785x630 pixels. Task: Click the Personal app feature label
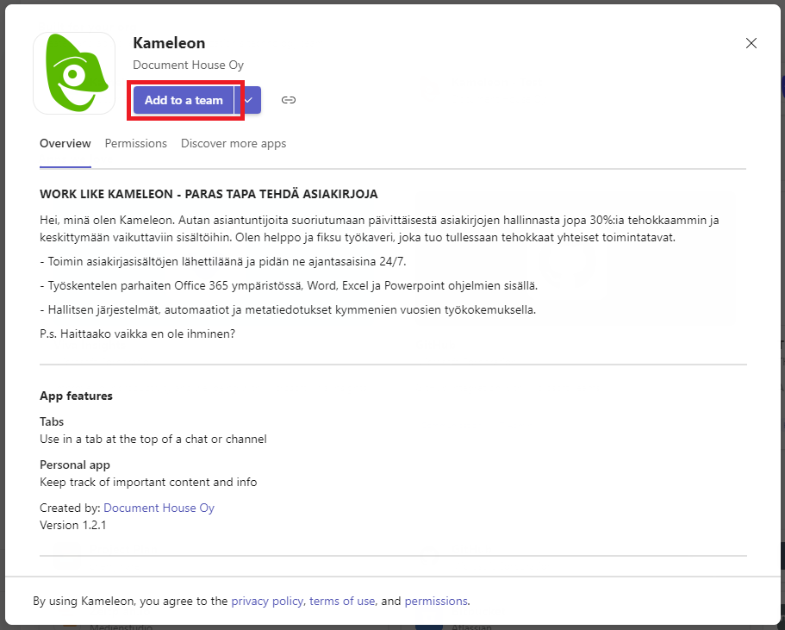click(x=75, y=465)
